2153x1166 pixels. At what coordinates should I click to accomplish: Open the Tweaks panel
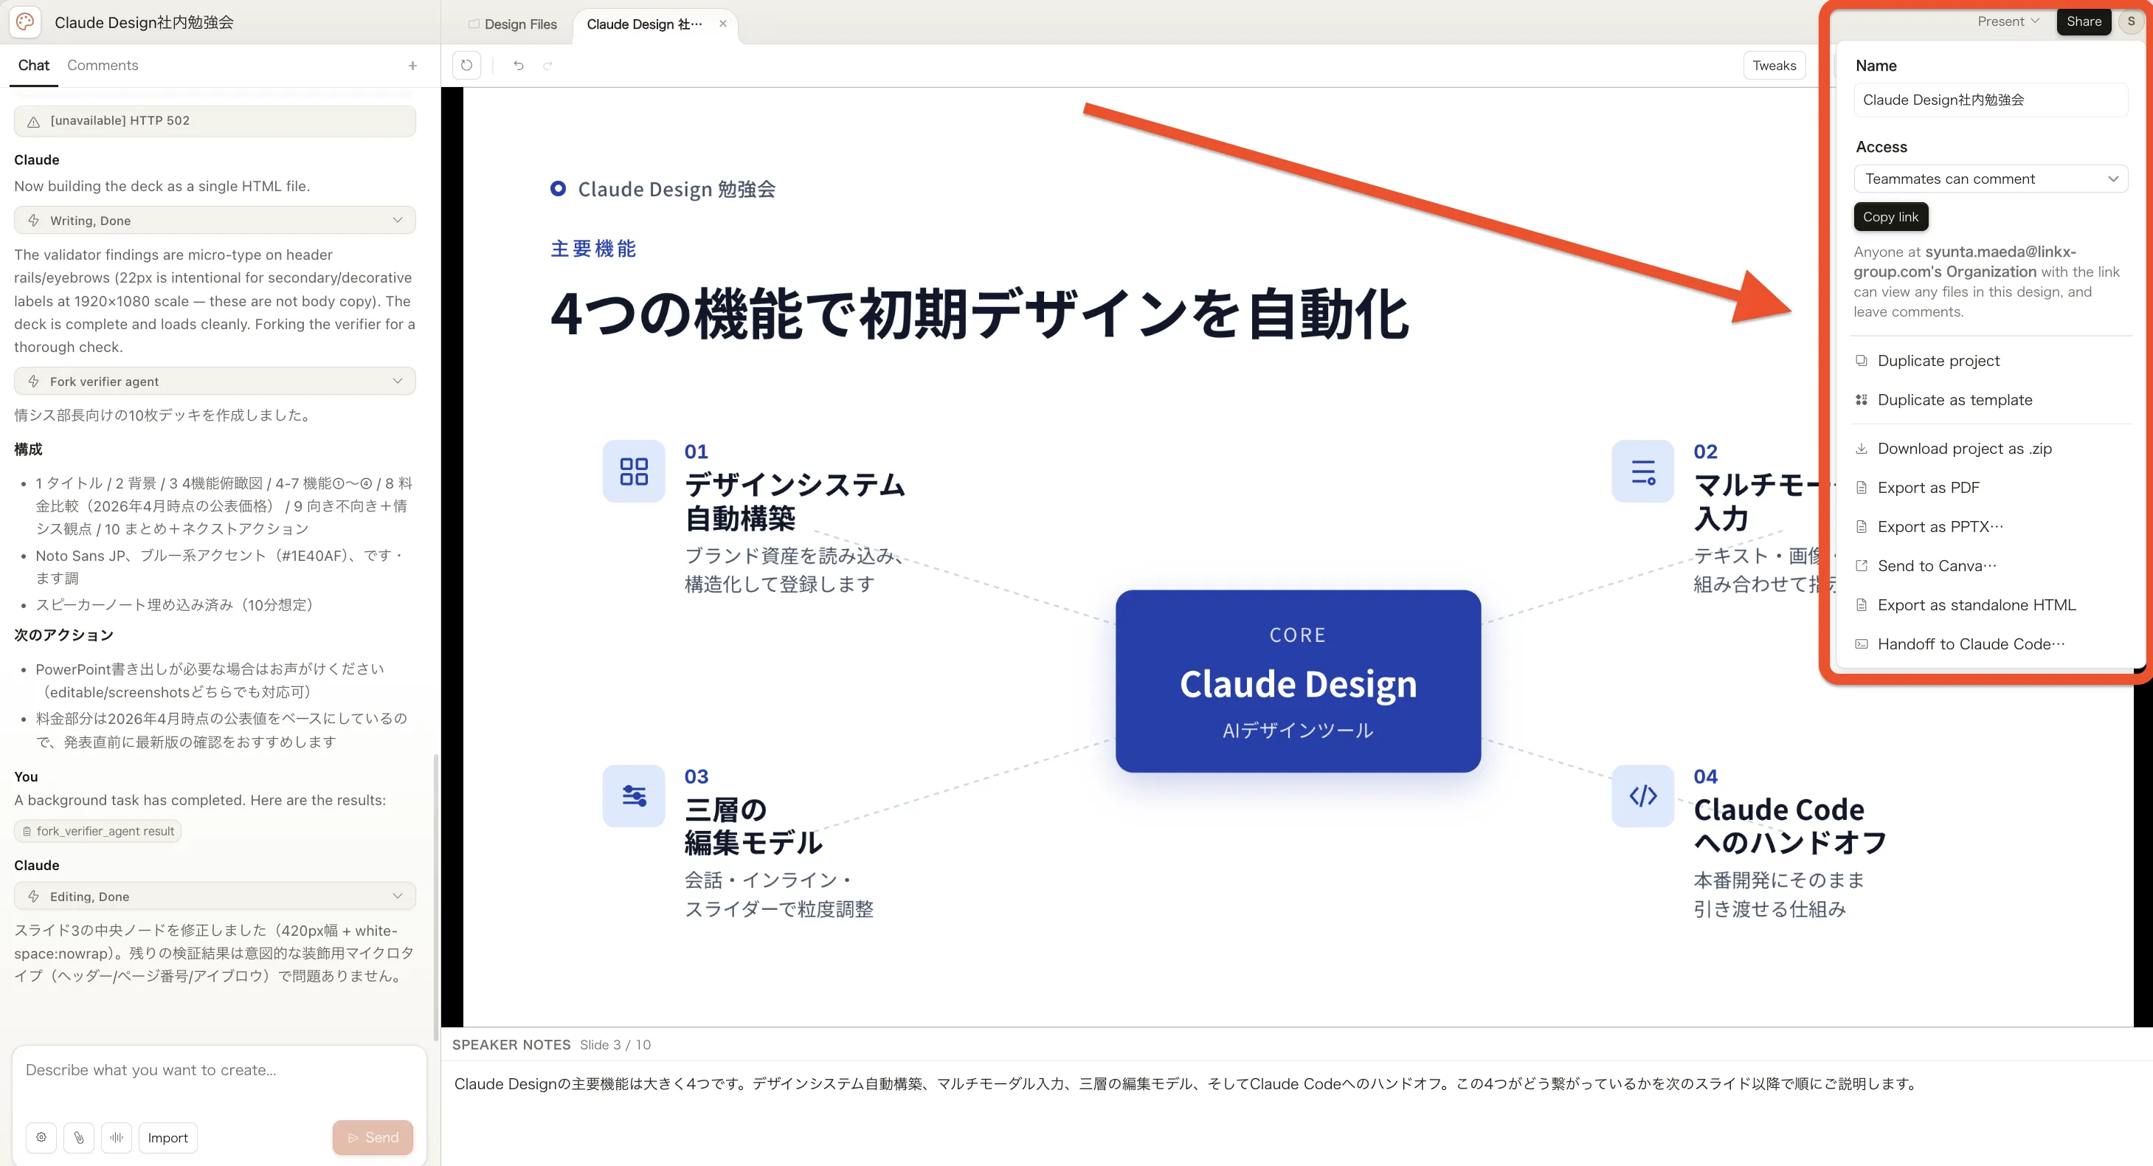pyautogui.click(x=1774, y=65)
